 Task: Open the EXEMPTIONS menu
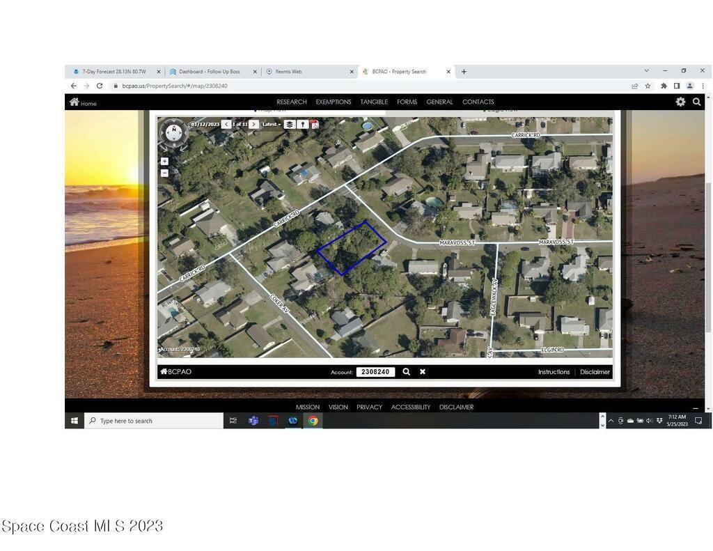point(334,102)
